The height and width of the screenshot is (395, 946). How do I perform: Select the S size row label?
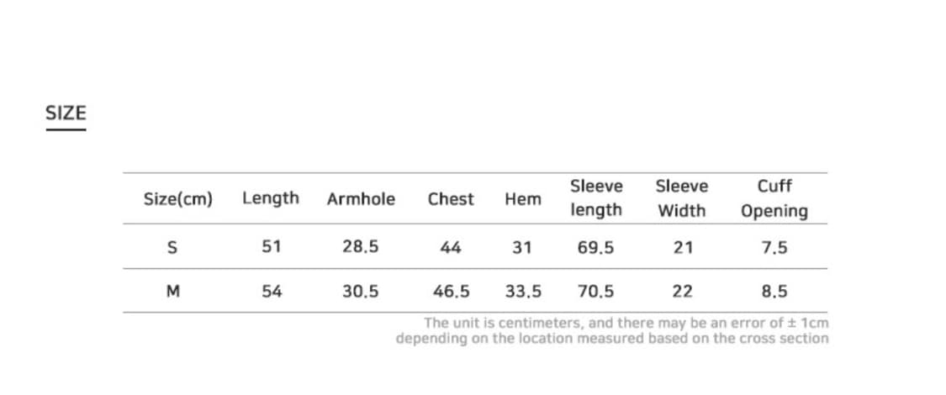(x=172, y=247)
